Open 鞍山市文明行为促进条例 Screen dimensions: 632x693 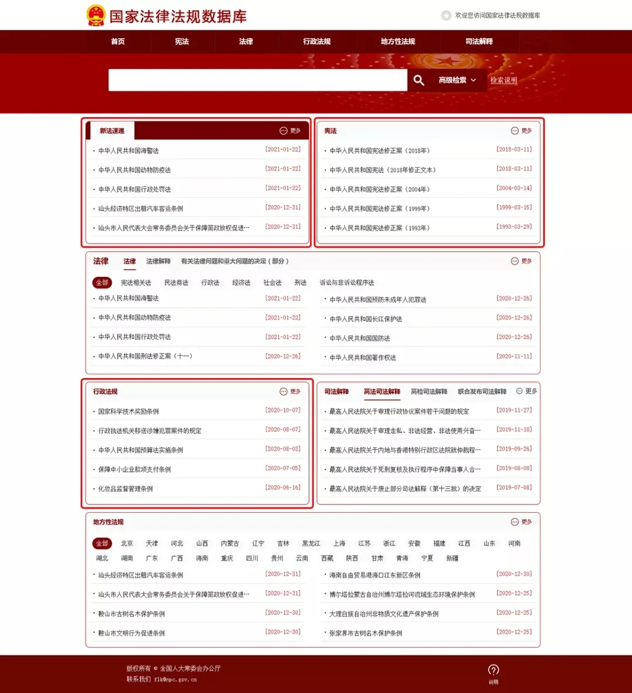click(x=131, y=633)
